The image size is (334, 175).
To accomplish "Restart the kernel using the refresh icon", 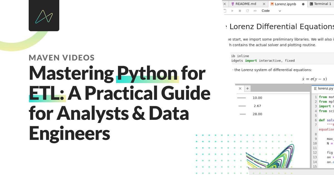I will pyautogui.click(x=247, y=11).
